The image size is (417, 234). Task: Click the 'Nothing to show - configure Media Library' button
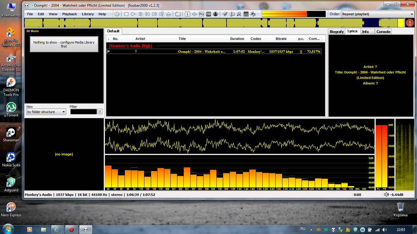(x=64, y=44)
